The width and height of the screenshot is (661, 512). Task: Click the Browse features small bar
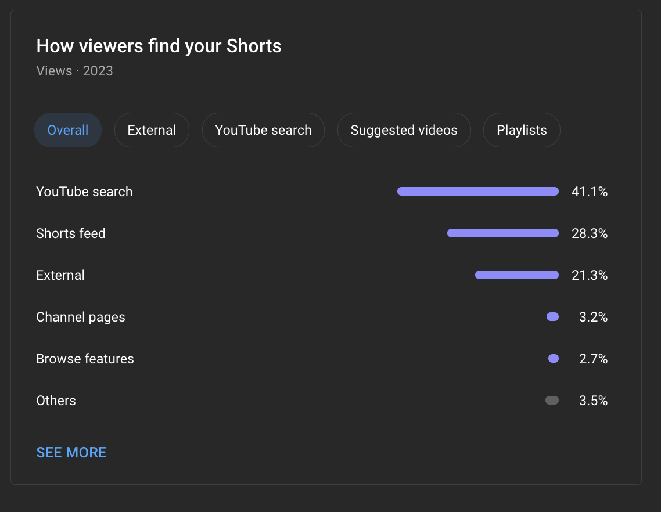coord(554,358)
